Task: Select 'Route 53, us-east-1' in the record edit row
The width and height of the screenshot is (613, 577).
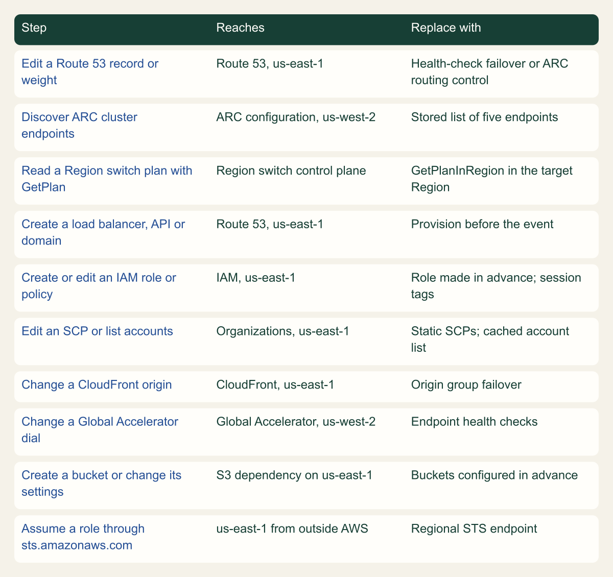Action: [270, 63]
